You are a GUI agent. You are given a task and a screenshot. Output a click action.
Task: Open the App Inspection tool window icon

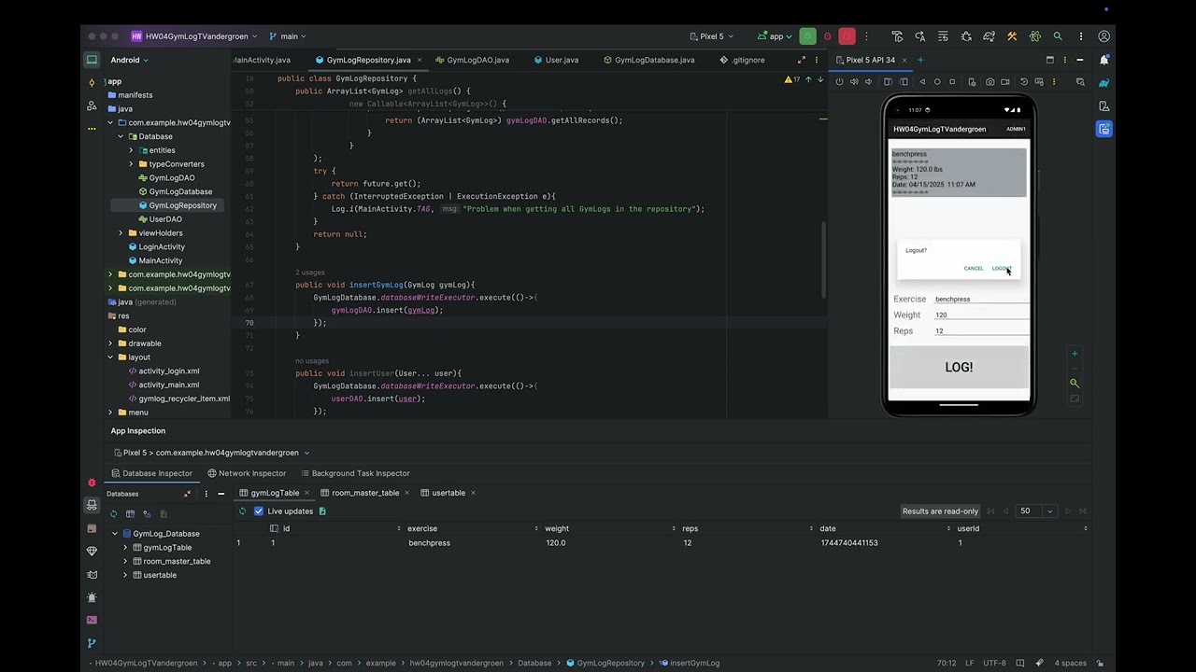[92, 505]
